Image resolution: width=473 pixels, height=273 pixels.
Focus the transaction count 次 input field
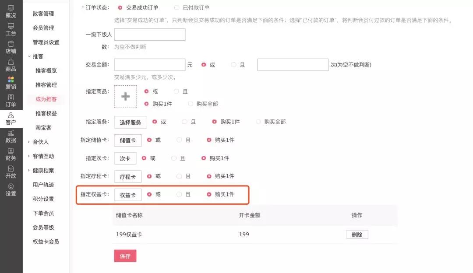(x=293, y=65)
